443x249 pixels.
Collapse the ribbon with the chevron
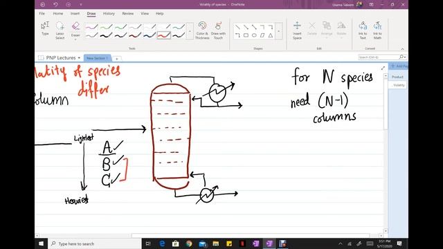pyautogui.click(x=402, y=48)
